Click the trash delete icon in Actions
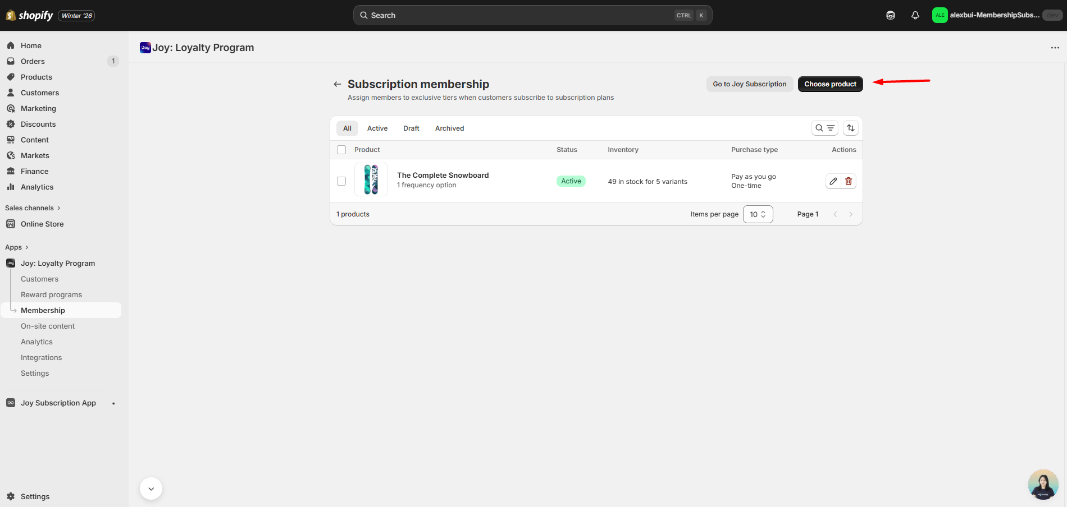Image resolution: width=1067 pixels, height=507 pixels. coord(849,181)
